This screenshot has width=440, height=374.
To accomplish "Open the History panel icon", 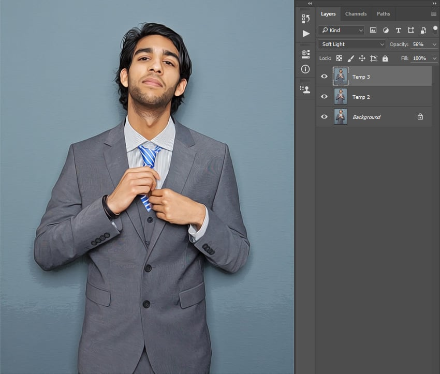I will (x=305, y=19).
